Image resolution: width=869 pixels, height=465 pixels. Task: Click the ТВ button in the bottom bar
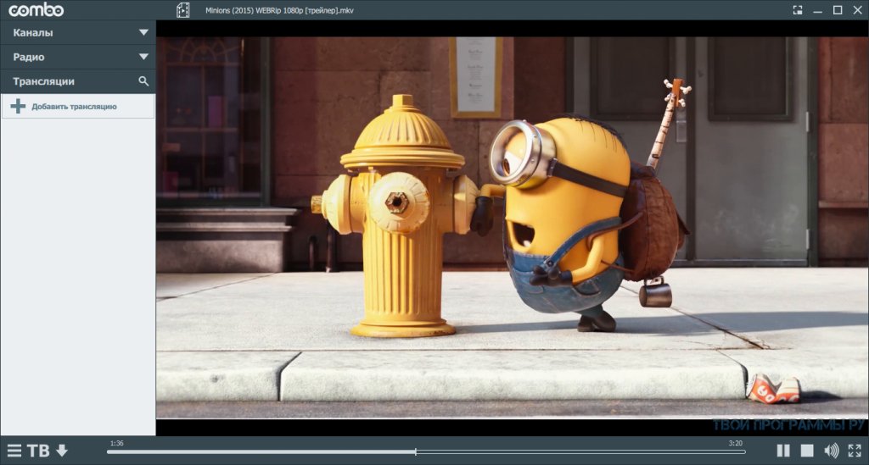point(38,451)
